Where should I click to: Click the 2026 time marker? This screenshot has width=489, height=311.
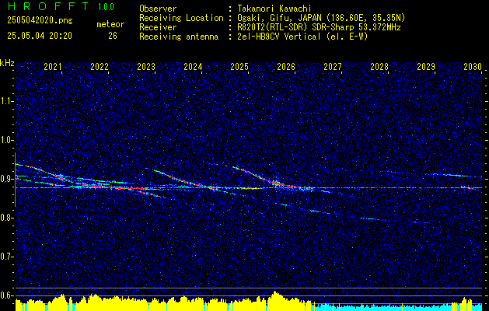(286, 67)
